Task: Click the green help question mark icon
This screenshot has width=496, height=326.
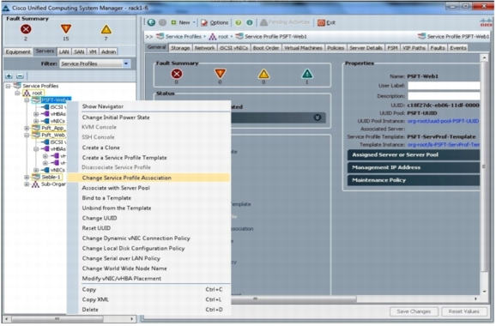Action: [x=239, y=22]
